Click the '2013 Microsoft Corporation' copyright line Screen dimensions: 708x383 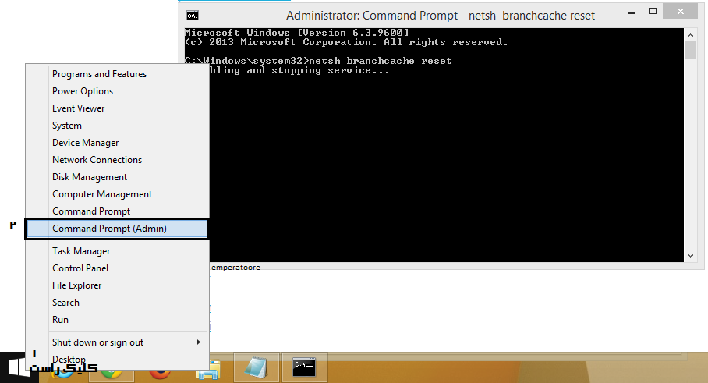coord(346,42)
